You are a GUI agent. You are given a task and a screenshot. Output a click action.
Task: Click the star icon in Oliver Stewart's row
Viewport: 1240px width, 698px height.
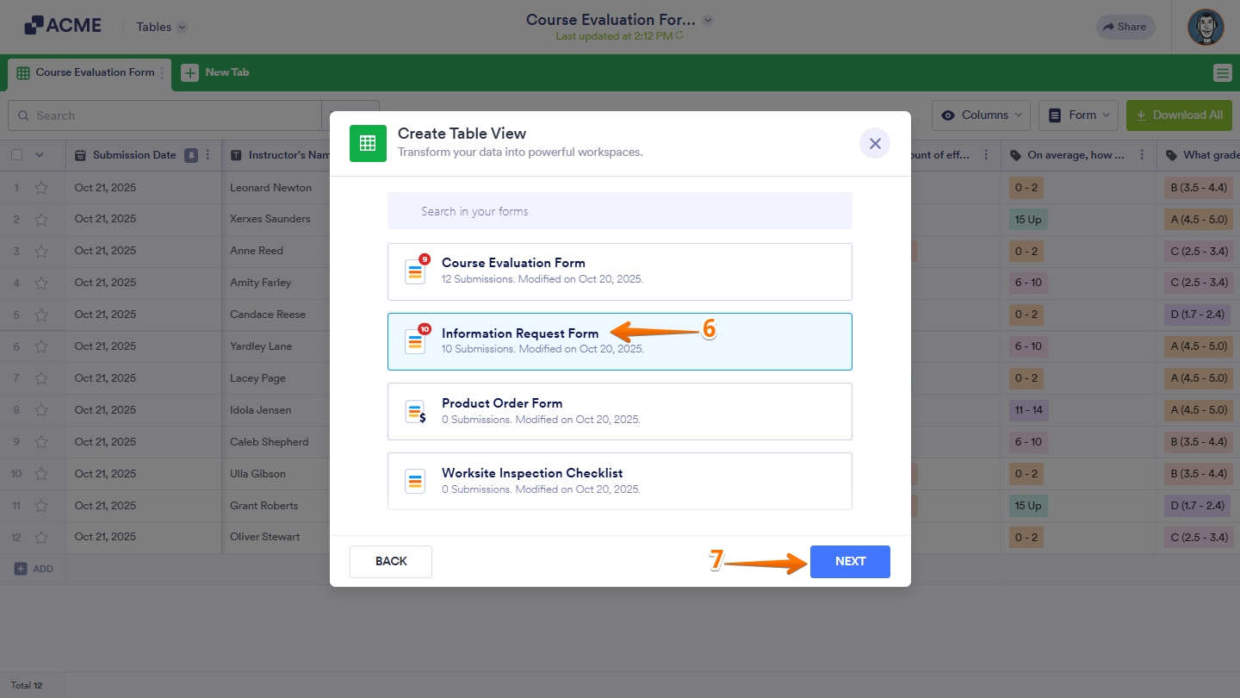click(x=40, y=537)
